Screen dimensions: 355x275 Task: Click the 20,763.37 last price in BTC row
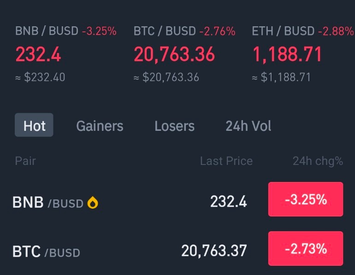214,251
